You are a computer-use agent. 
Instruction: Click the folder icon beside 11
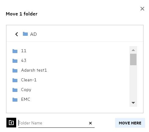tap(15, 51)
